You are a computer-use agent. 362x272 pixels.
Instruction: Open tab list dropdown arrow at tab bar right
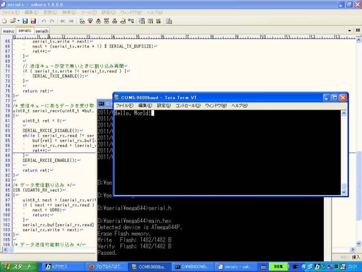click(x=349, y=30)
